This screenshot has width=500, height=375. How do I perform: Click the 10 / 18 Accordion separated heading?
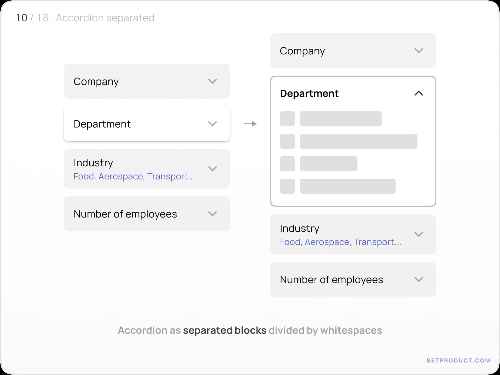[x=85, y=18]
